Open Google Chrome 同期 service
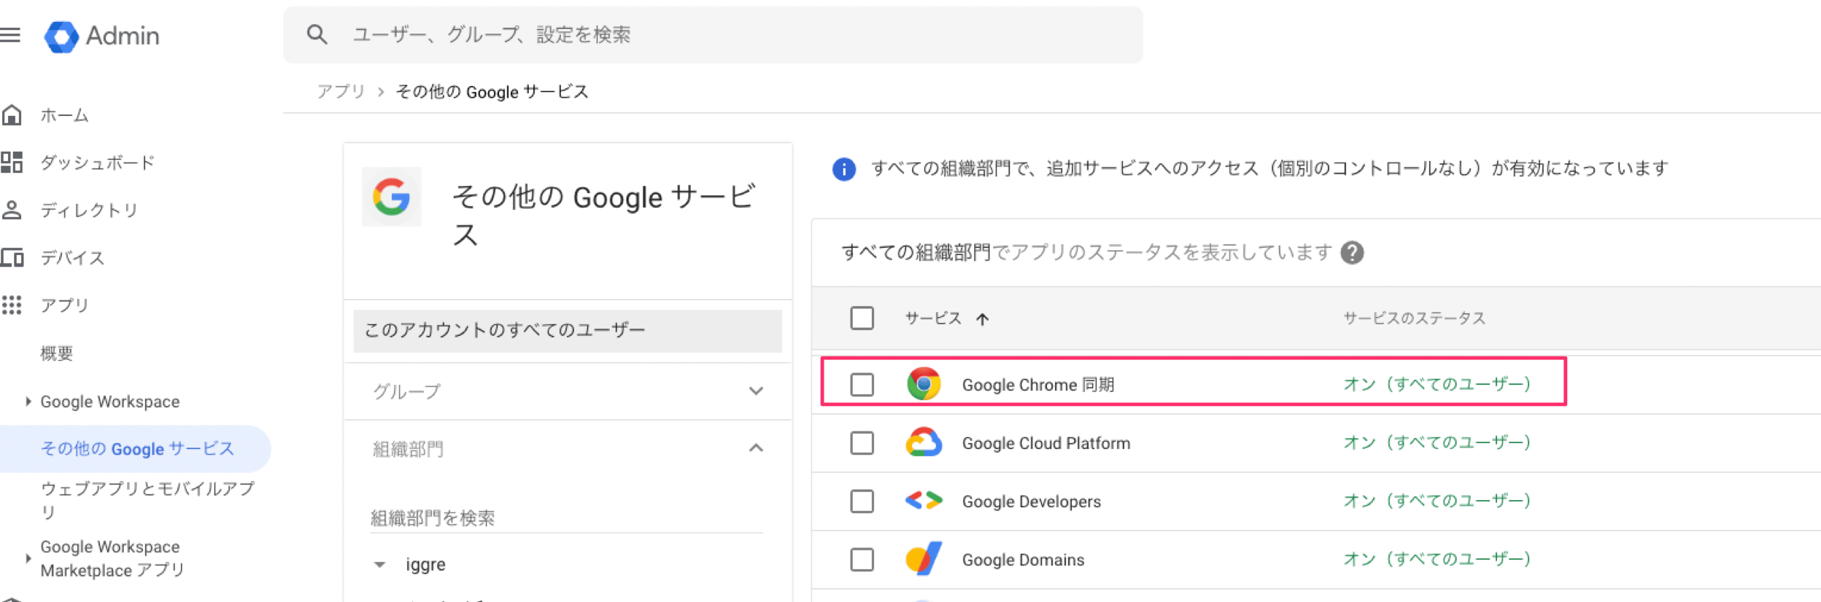This screenshot has width=1821, height=602. tap(1037, 385)
